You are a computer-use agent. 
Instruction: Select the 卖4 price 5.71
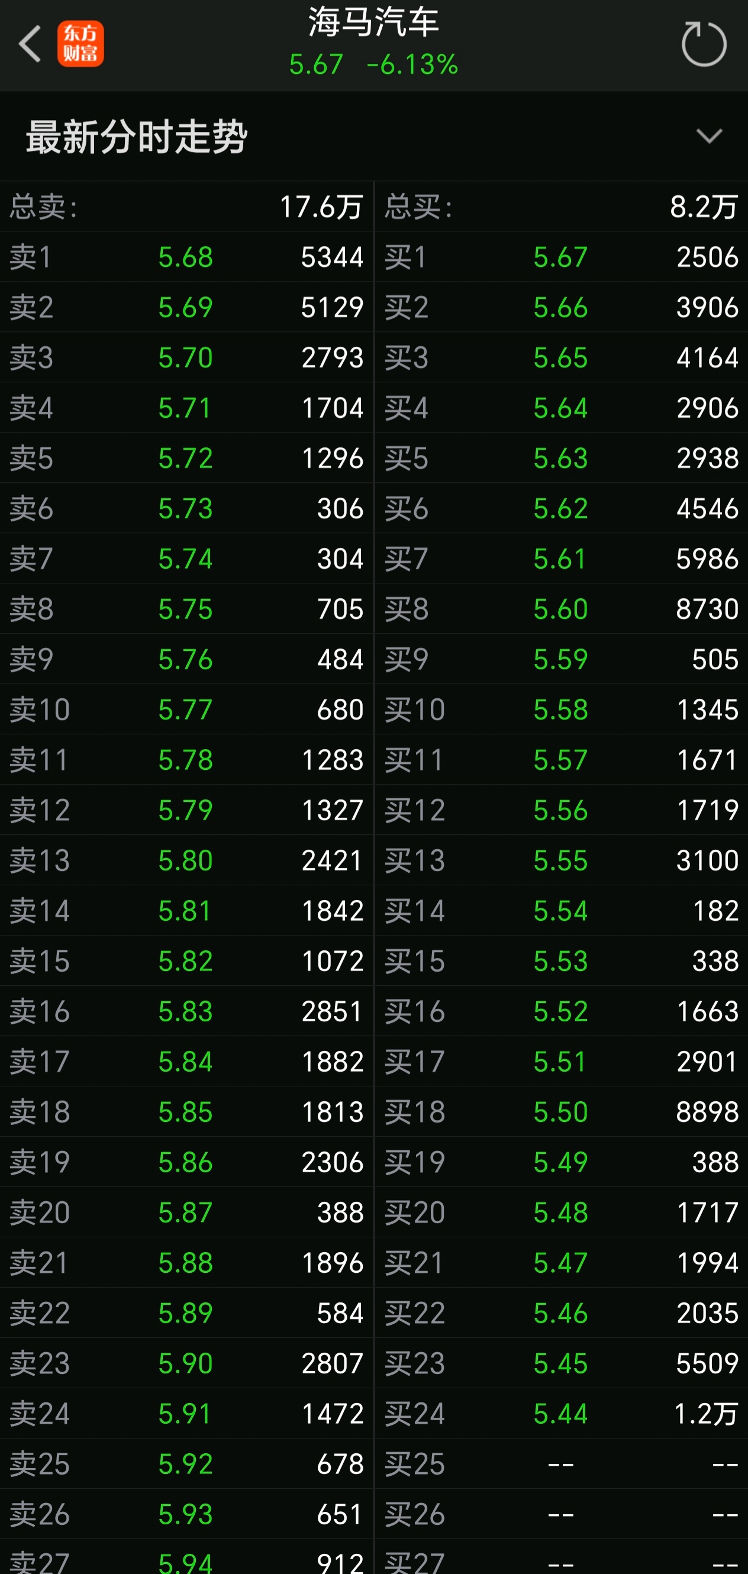pyautogui.click(x=185, y=408)
